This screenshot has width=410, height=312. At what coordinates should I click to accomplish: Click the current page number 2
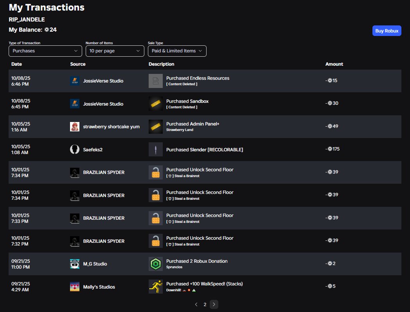point(205,305)
